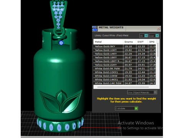Viewport: 184px width, 138px height.
Task: Select the Yellow Gold:10KY row
Action: click(125, 50)
